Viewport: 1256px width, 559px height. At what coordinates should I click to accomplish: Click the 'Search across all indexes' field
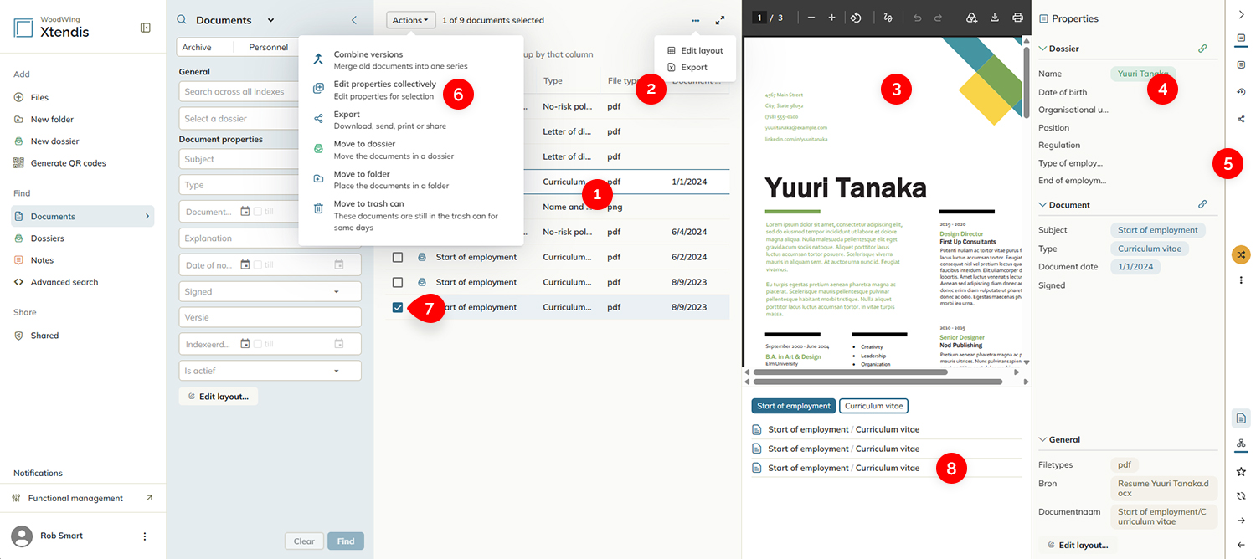pyautogui.click(x=239, y=92)
